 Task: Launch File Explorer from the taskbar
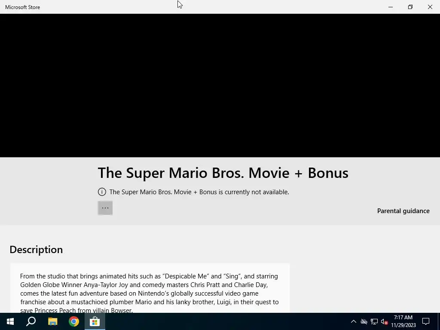point(52,321)
